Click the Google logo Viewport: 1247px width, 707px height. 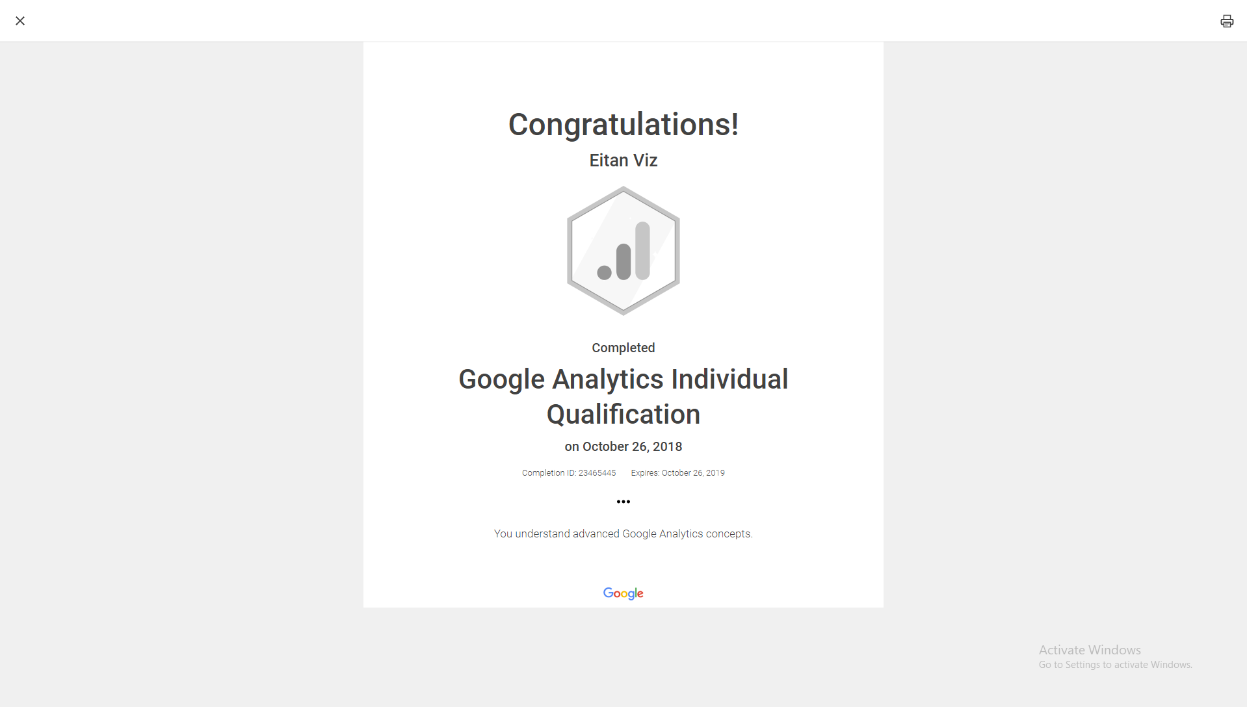pos(623,593)
